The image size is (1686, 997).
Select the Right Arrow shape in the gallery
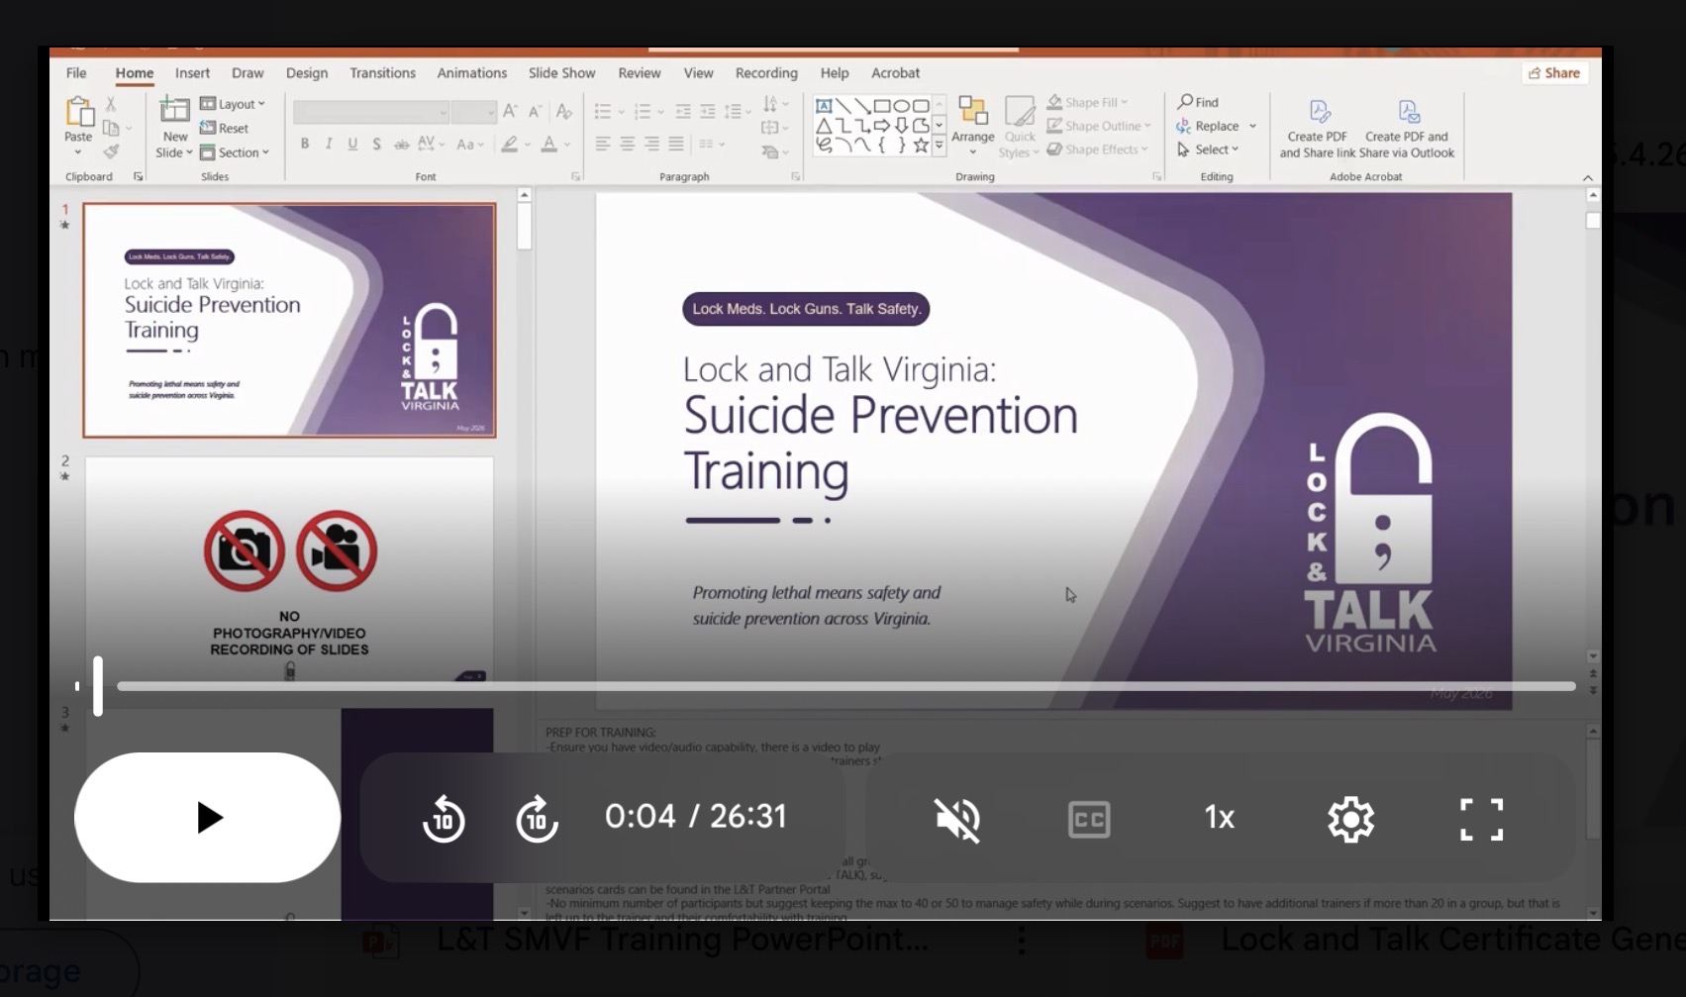[882, 126]
